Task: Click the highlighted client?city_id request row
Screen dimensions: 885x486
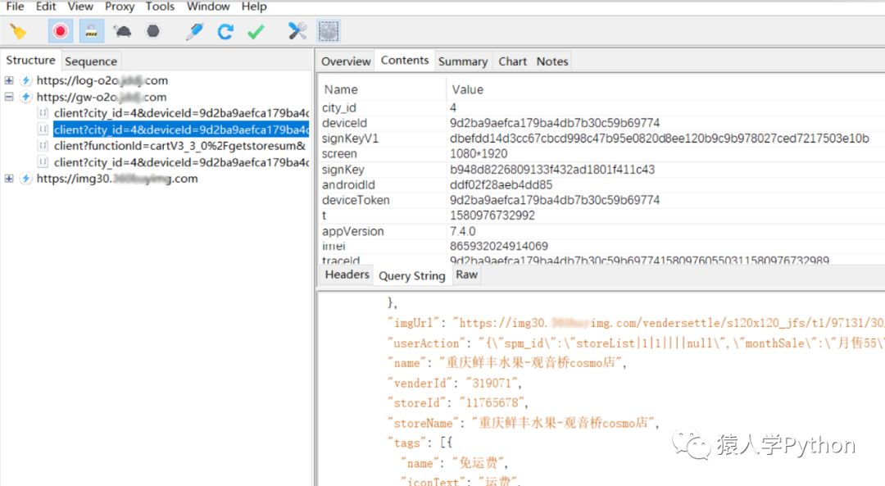Action: pyautogui.click(x=181, y=129)
